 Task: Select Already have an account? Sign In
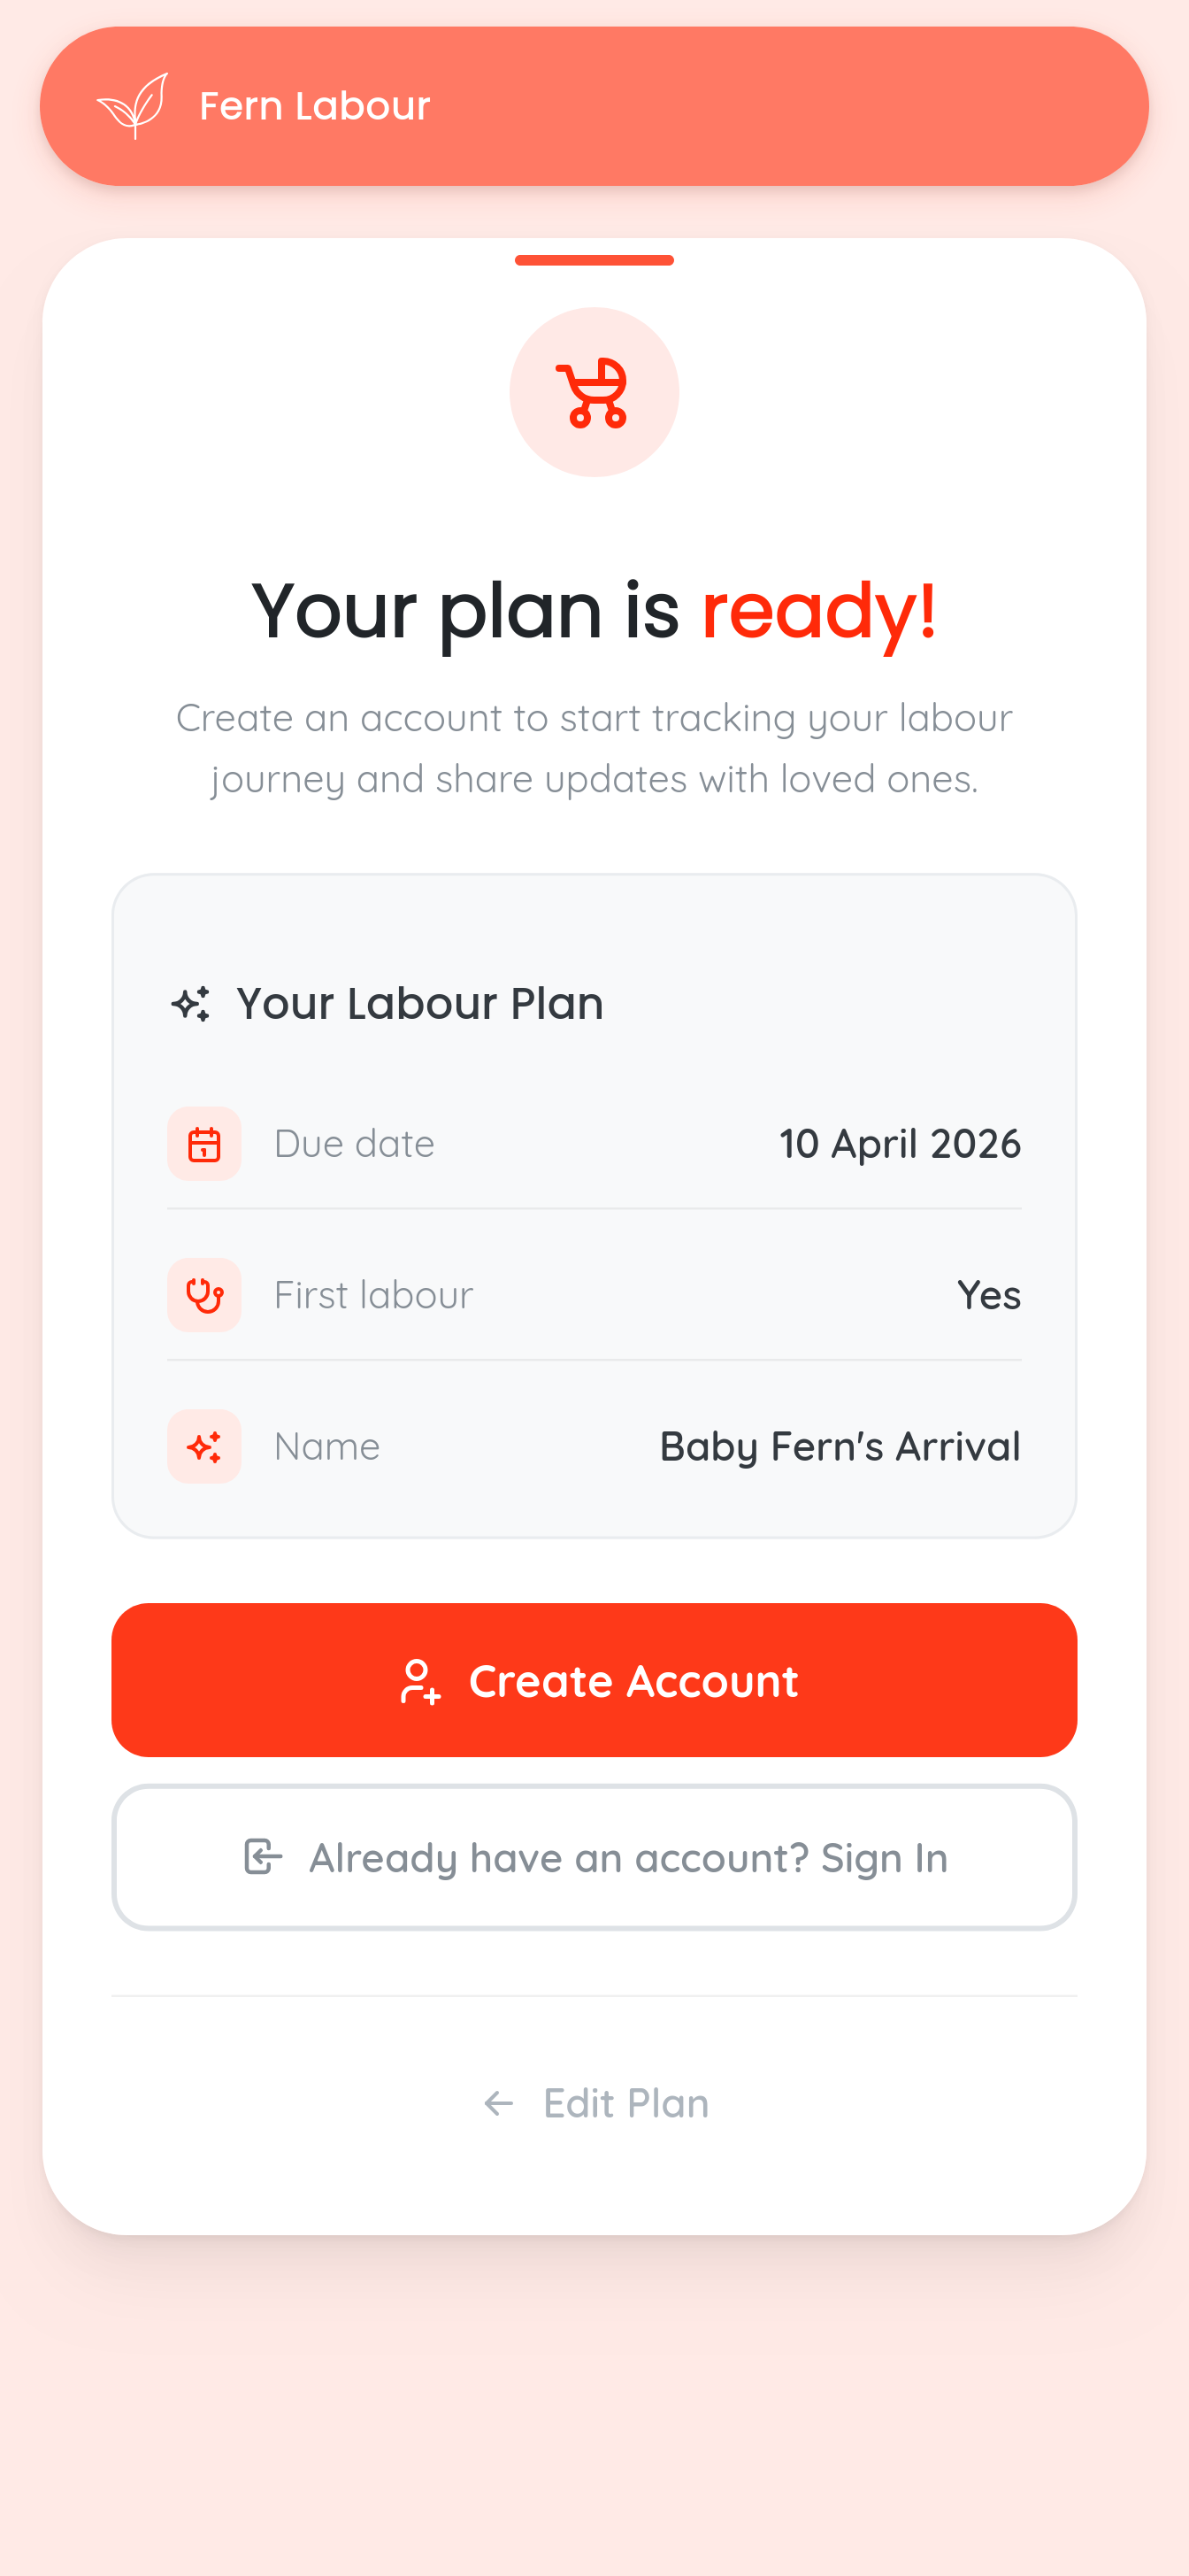point(594,1857)
